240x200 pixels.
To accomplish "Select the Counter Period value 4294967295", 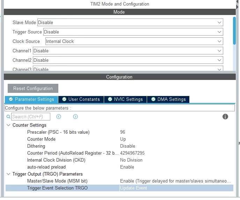I will 132,153.
